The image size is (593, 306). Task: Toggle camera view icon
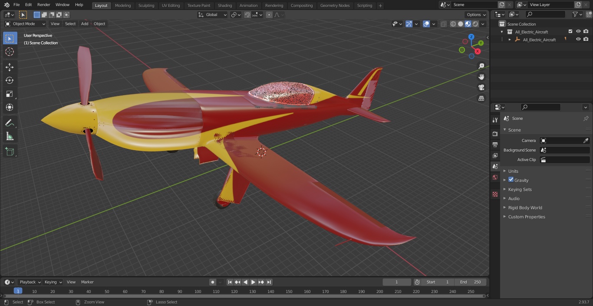click(x=481, y=88)
